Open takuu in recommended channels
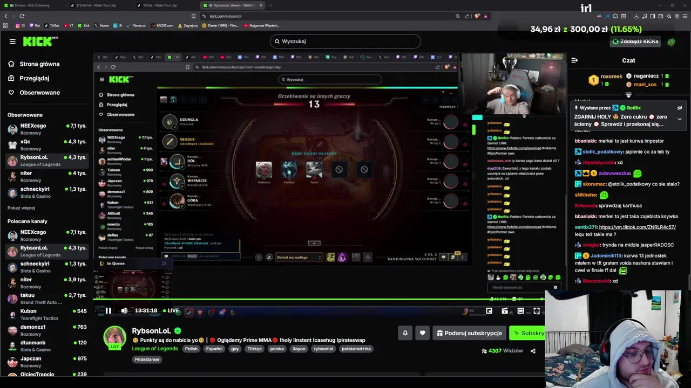The image size is (691, 388). tap(46, 299)
